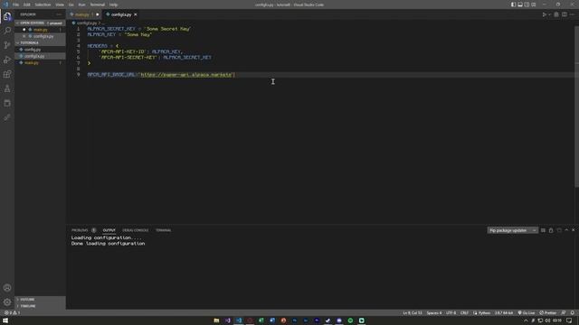
Task: Switch to the Debug Console tab
Action: (135, 230)
